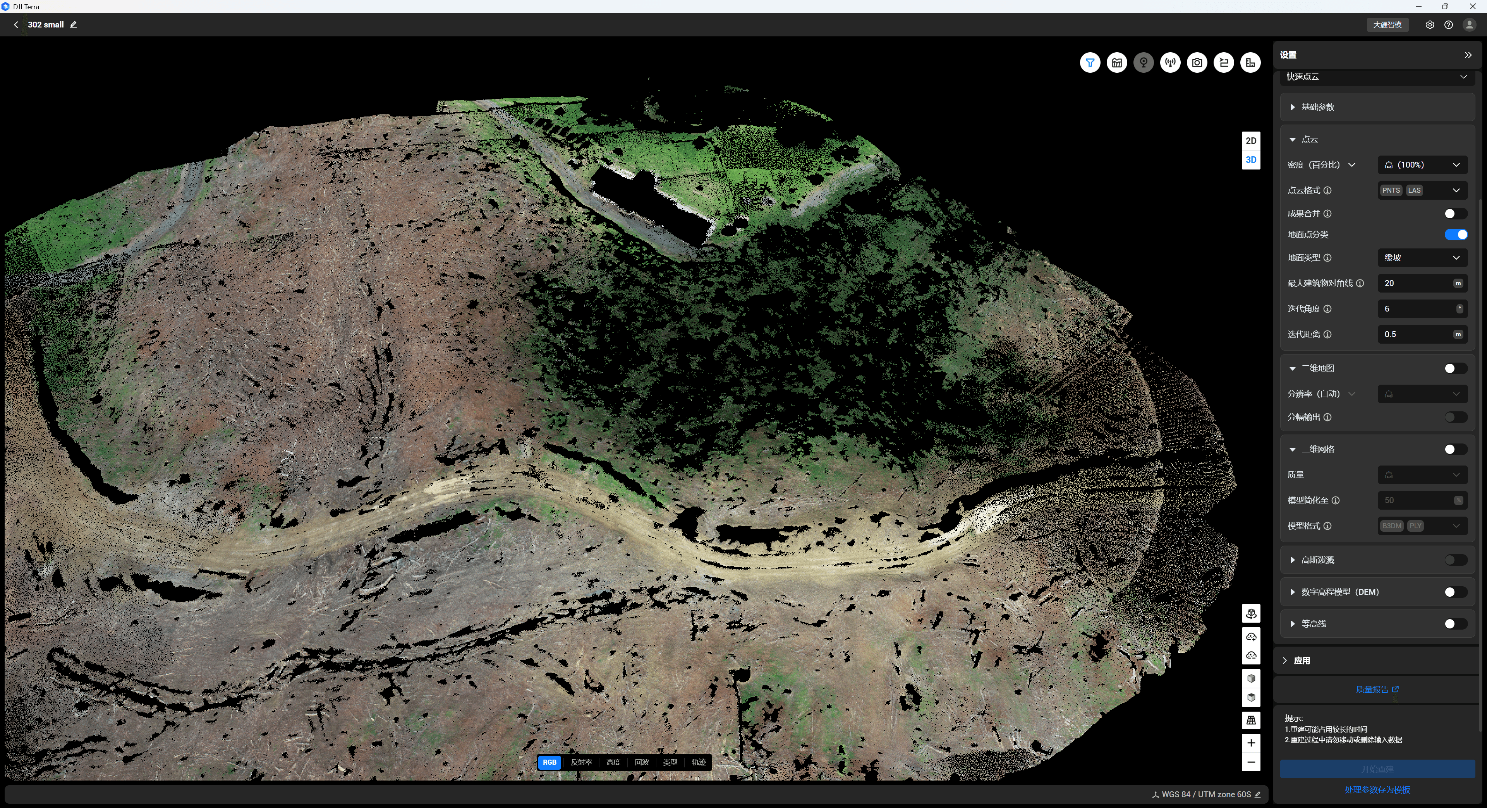Open the ruler measurement tool icon

click(1250, 63)
